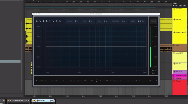Jump to previous locator arrow
The height and width of the screenshot is (104, 188).
point(174,6)
